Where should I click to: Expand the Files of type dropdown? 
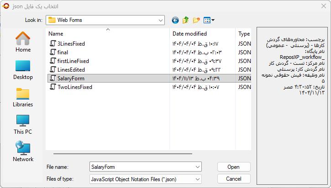point(197,179)
